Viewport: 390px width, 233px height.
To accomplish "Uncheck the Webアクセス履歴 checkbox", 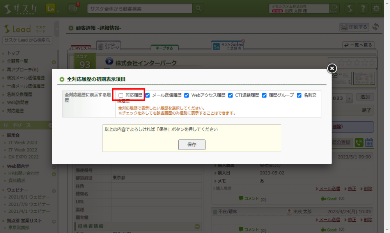I will [186, 95].
